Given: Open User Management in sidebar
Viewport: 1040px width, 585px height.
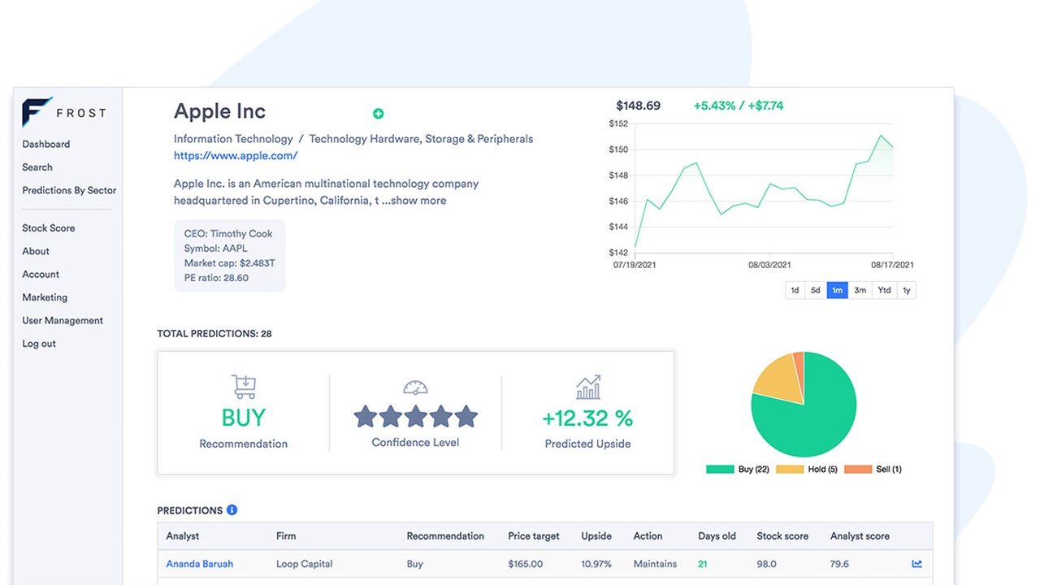Looking at the screenshot, I should pyautogui.click(x=63, y=320).
